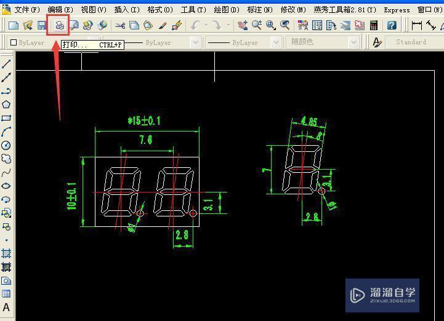
Task: Open a drawing file via the Open icon
Action: pos(28,25)
